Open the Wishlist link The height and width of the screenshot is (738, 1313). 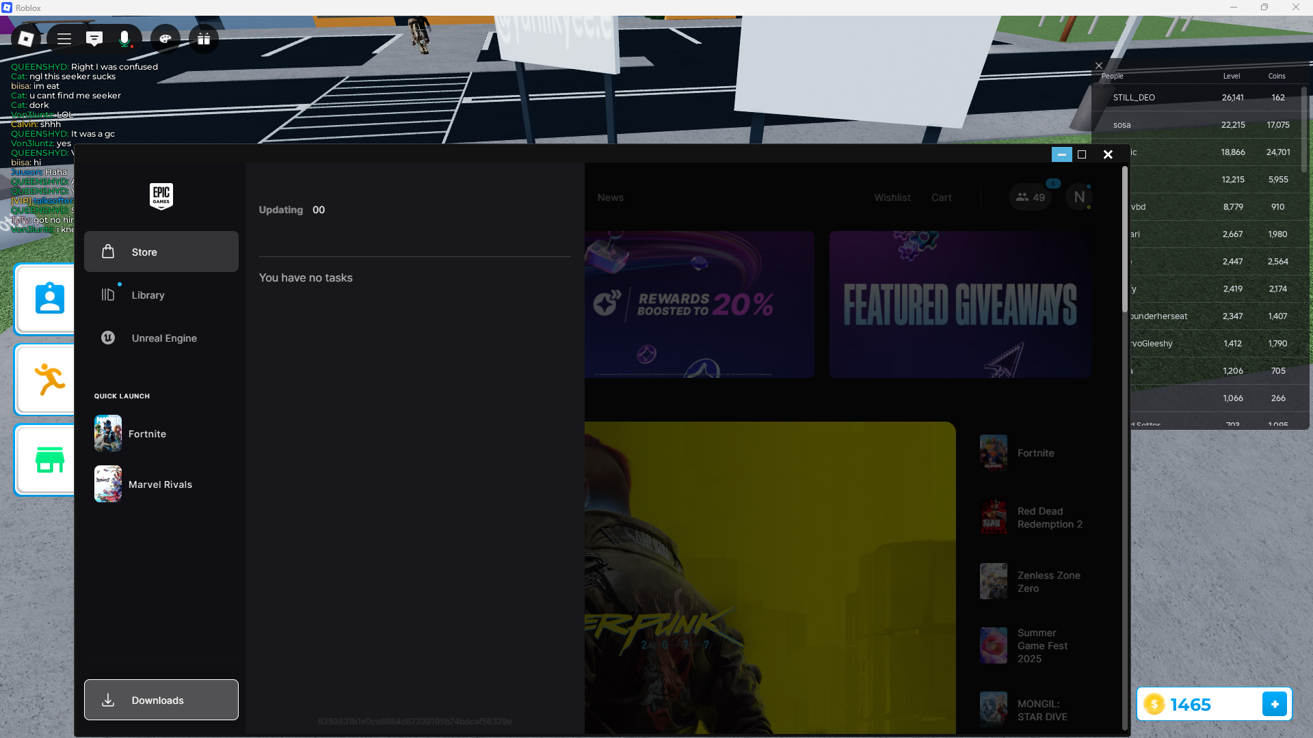pos(892,197)
